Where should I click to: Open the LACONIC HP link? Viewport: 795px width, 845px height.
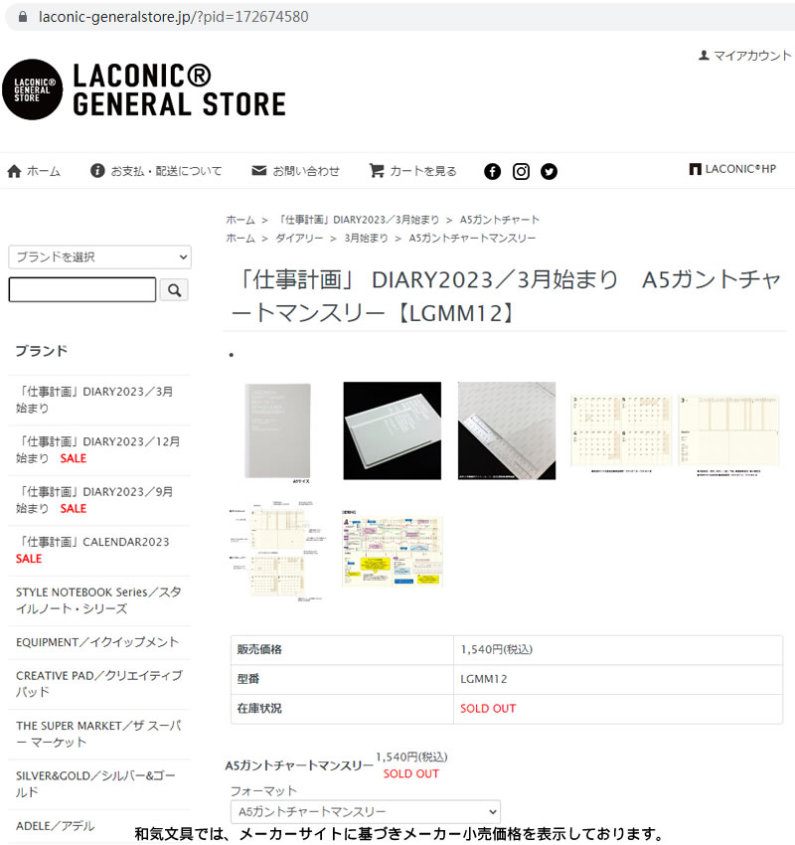[732, 169]
